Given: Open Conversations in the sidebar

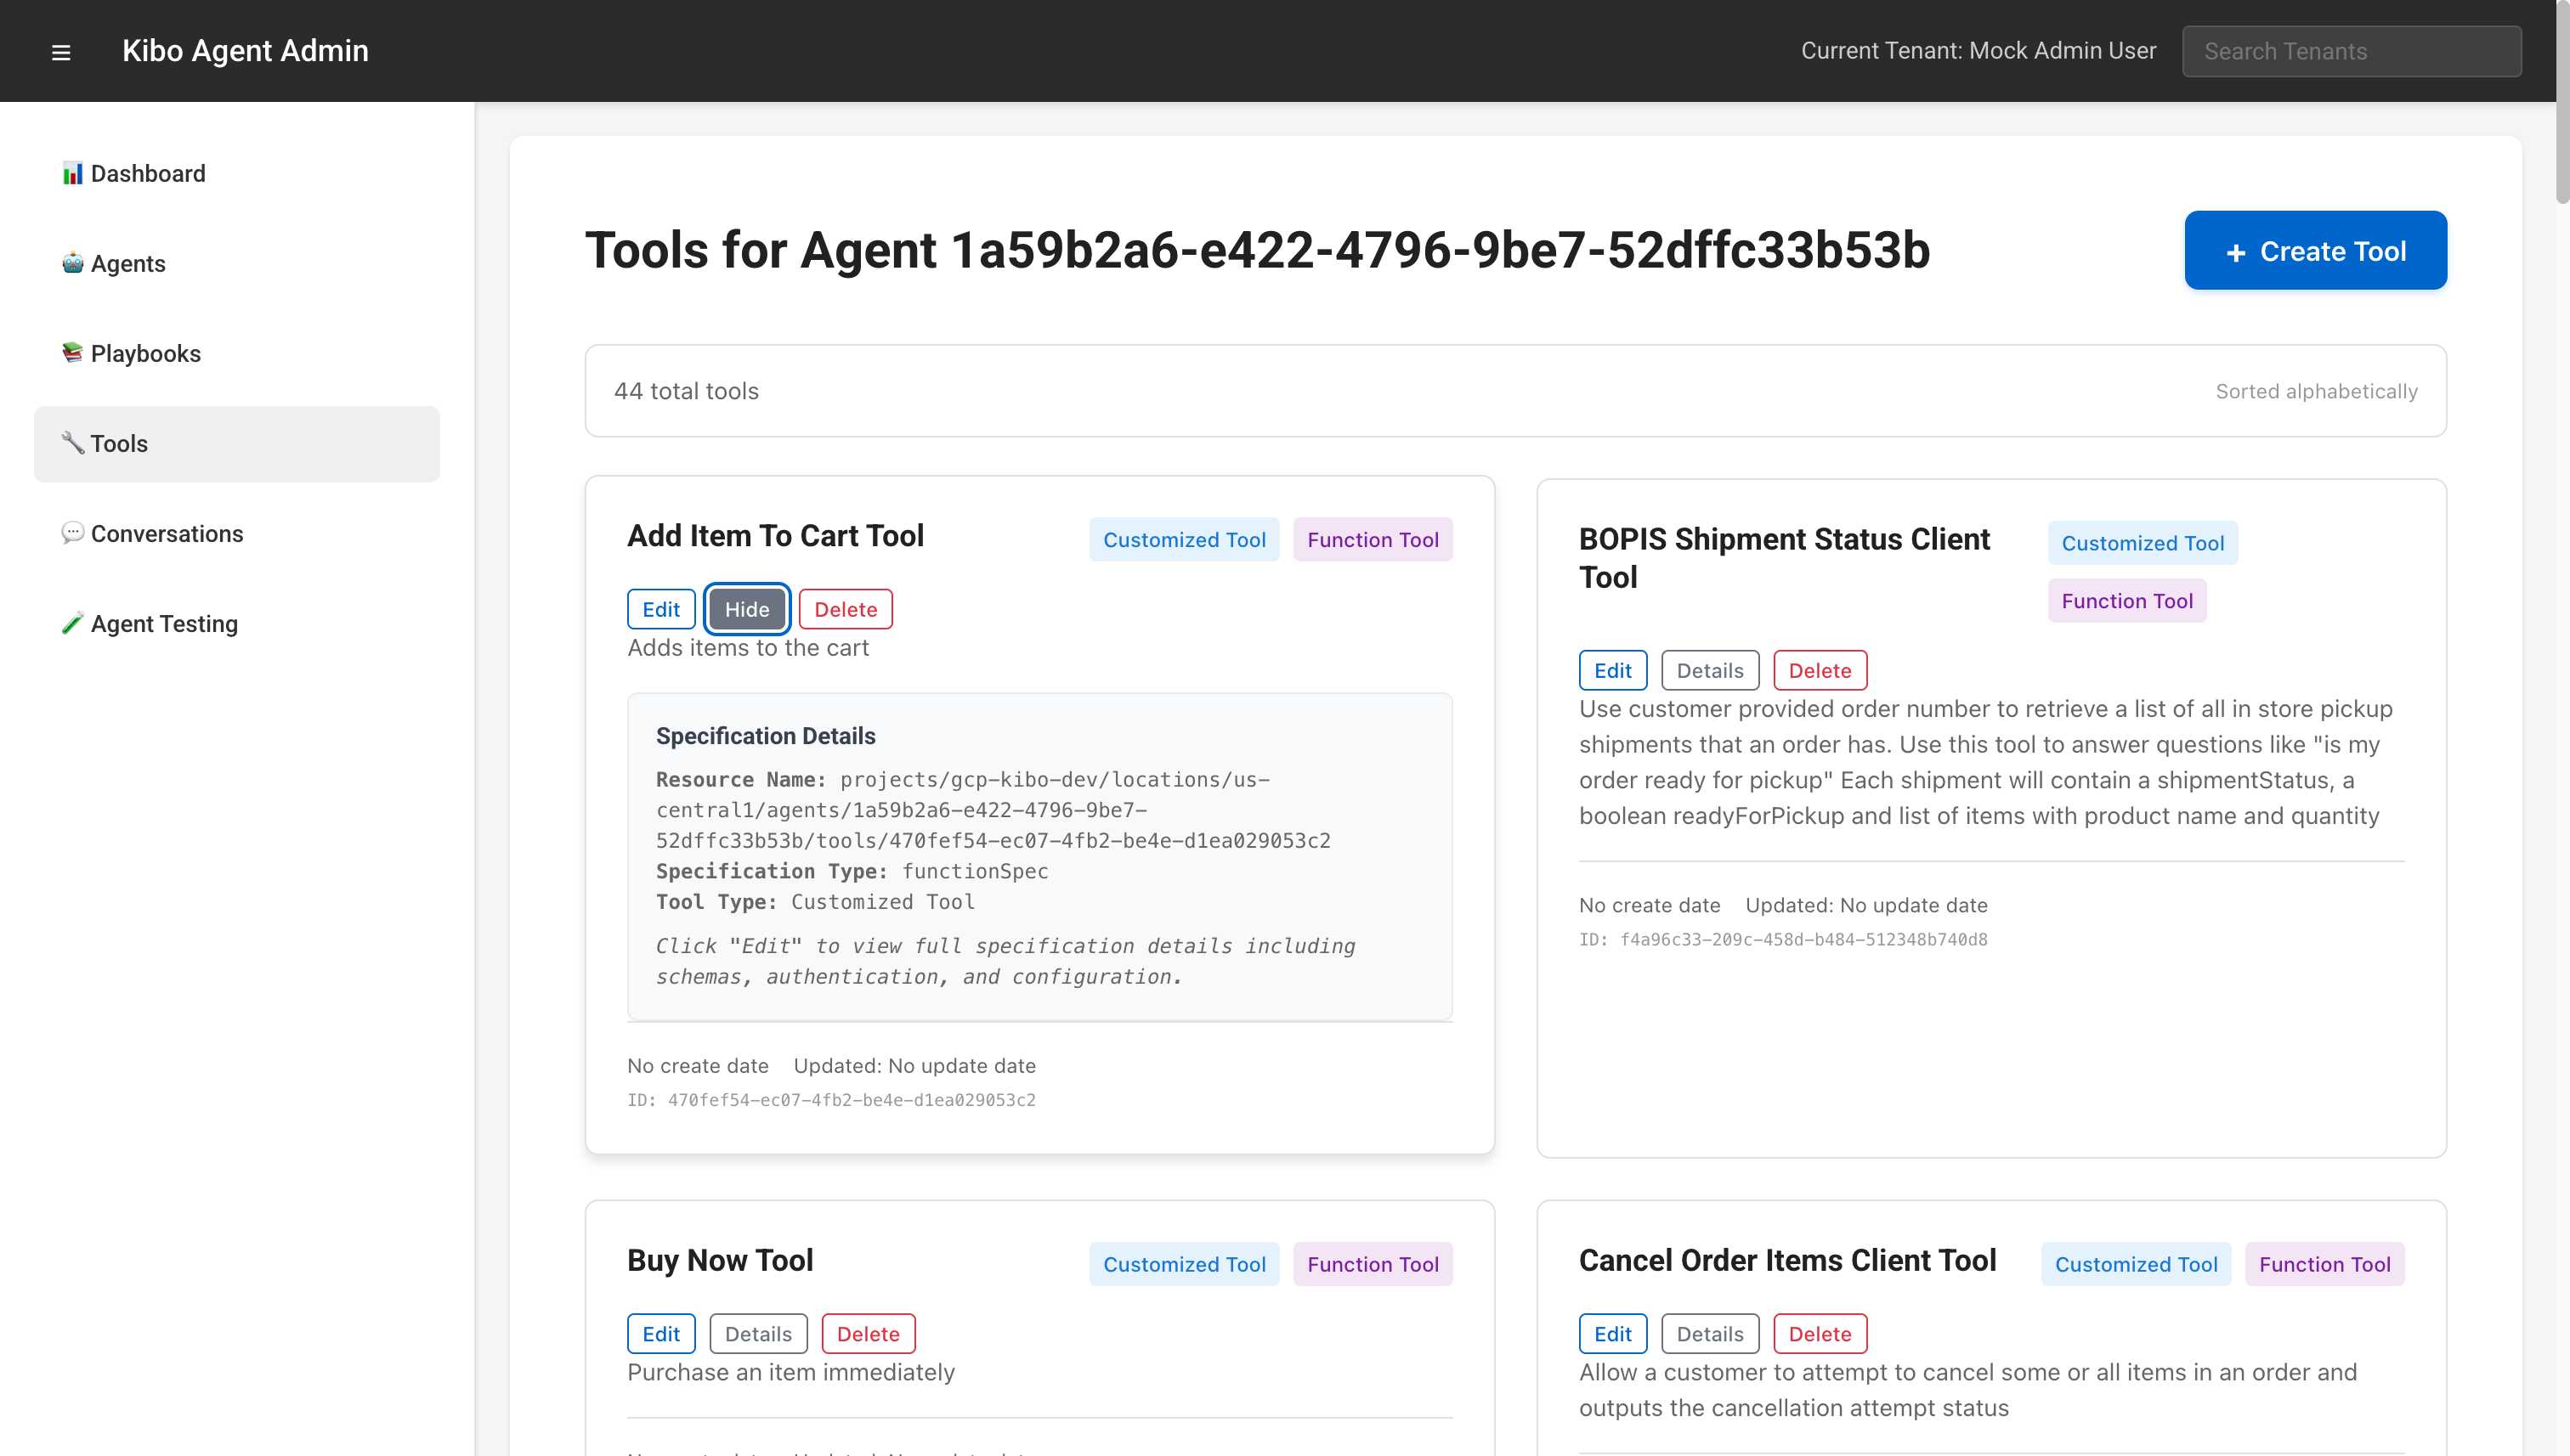Looking at the screenshot, I should click(x=237, y=534).
